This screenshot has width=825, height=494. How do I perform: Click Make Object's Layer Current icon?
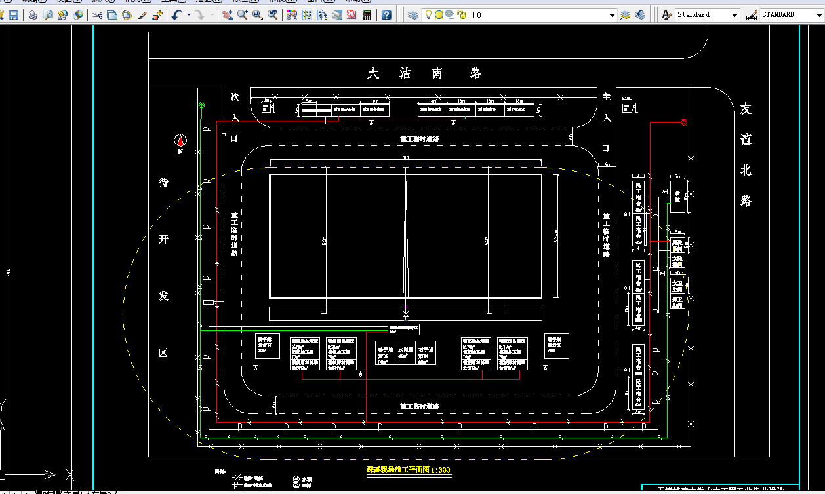pyautogui.click(x=626, y=15)
